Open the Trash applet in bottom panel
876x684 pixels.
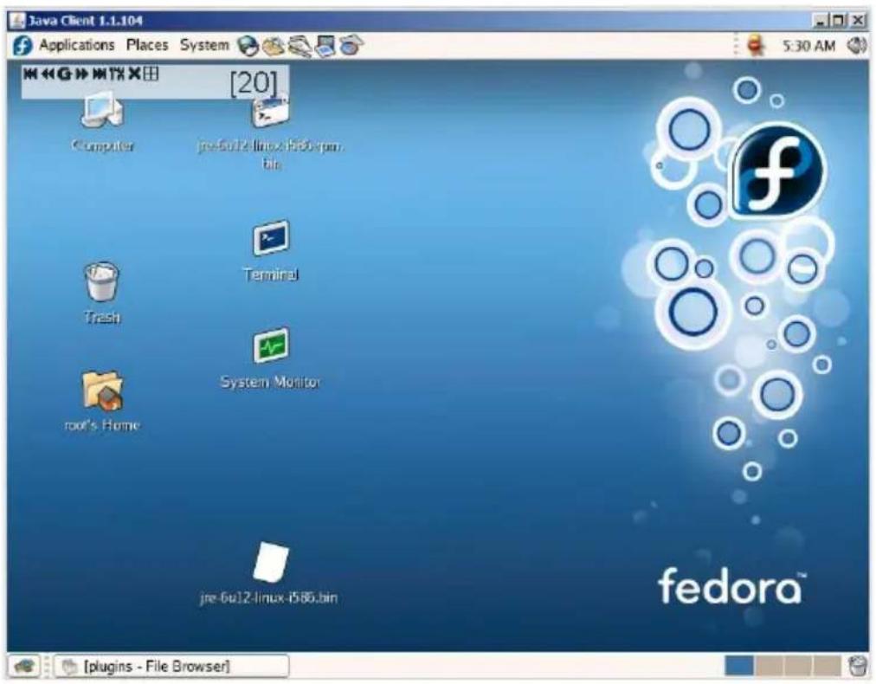tap(857, 666)
